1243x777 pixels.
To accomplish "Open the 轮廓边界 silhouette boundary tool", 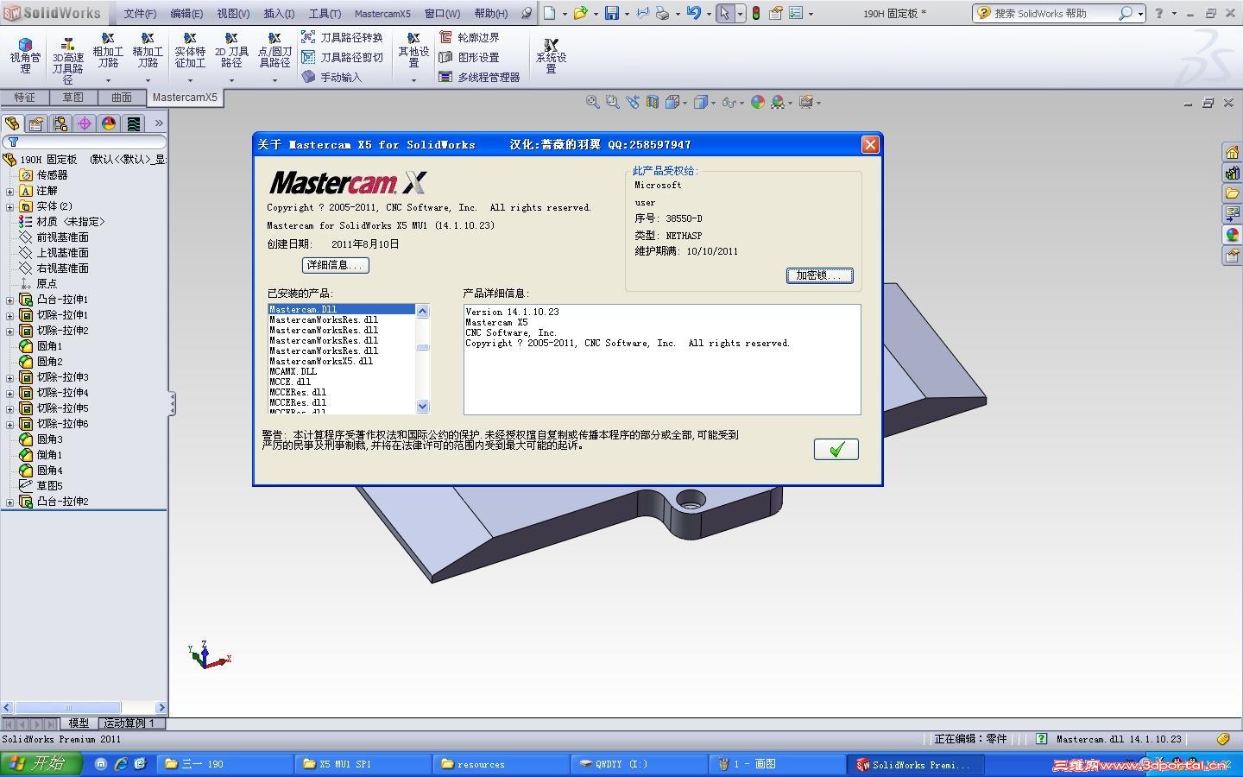I will (x=470, y=37).
